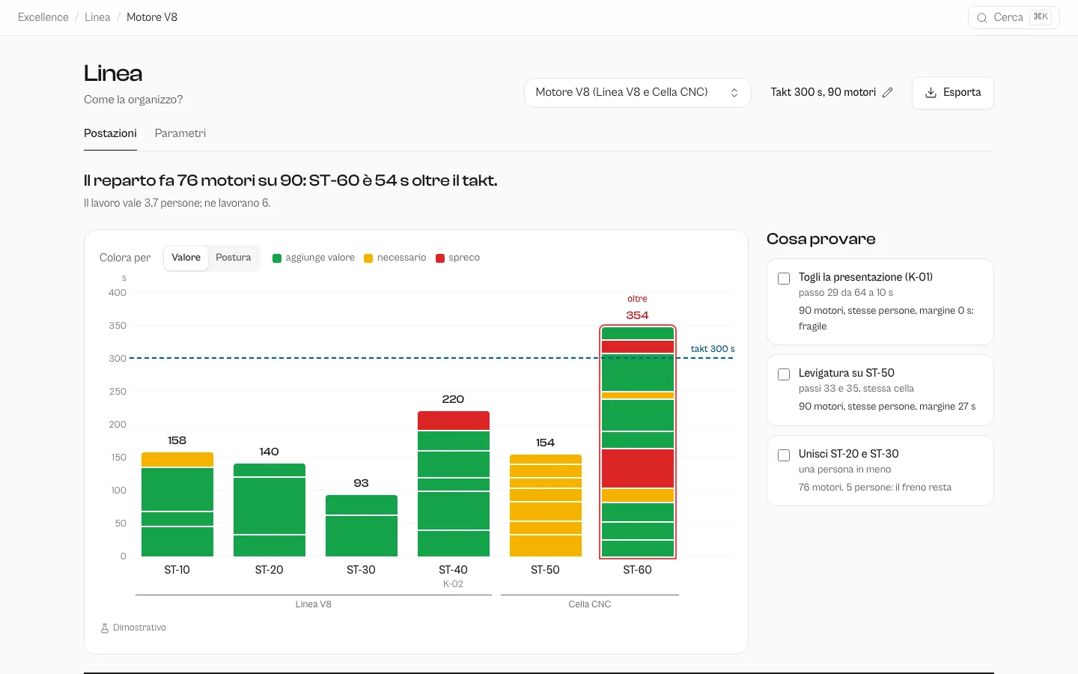Click the Linea V8 group label

pos(314,604)
